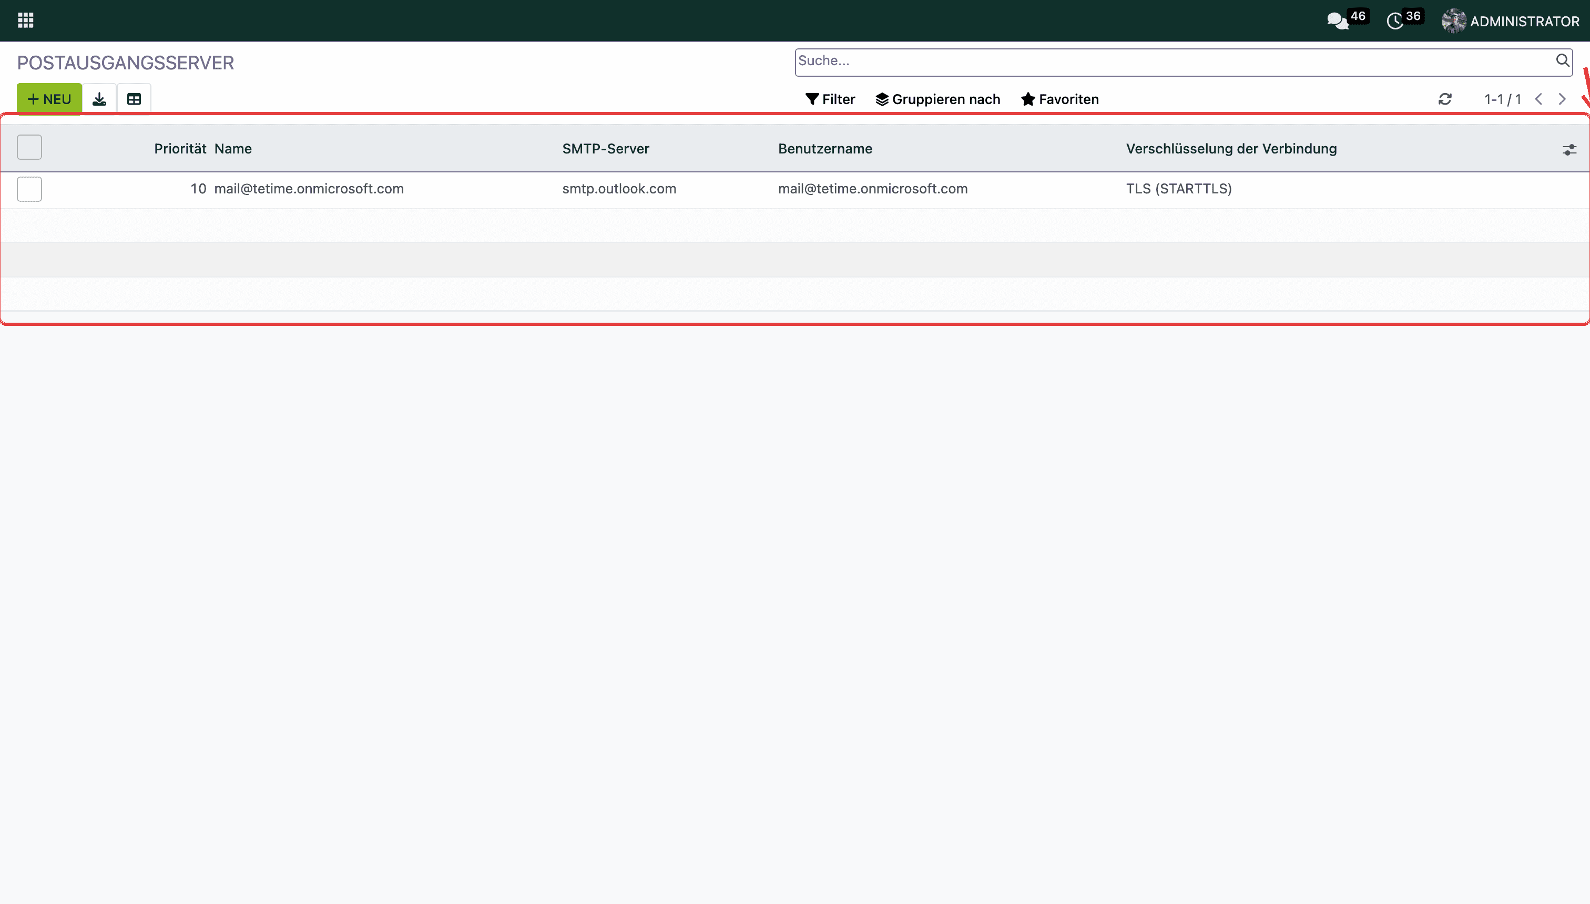Screen dimensions: 1590x904
Task: Go to previous page arrow
Action: tap(1538, 99)
